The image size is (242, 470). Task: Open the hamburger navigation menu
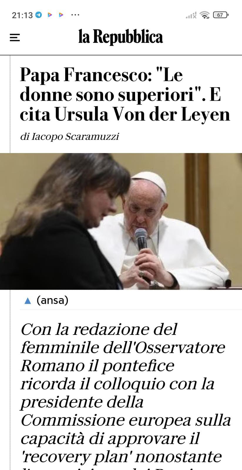[x=15, y=38]
